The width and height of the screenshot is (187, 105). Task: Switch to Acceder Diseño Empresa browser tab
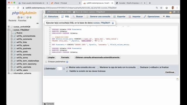[x=131, y=3]
